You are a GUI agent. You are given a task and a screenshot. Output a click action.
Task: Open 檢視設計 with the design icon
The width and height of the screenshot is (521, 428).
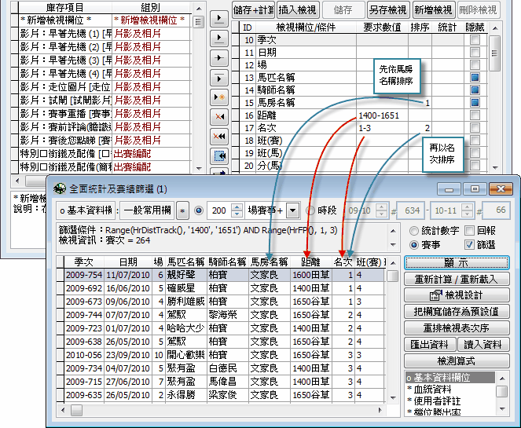[457, 294]
